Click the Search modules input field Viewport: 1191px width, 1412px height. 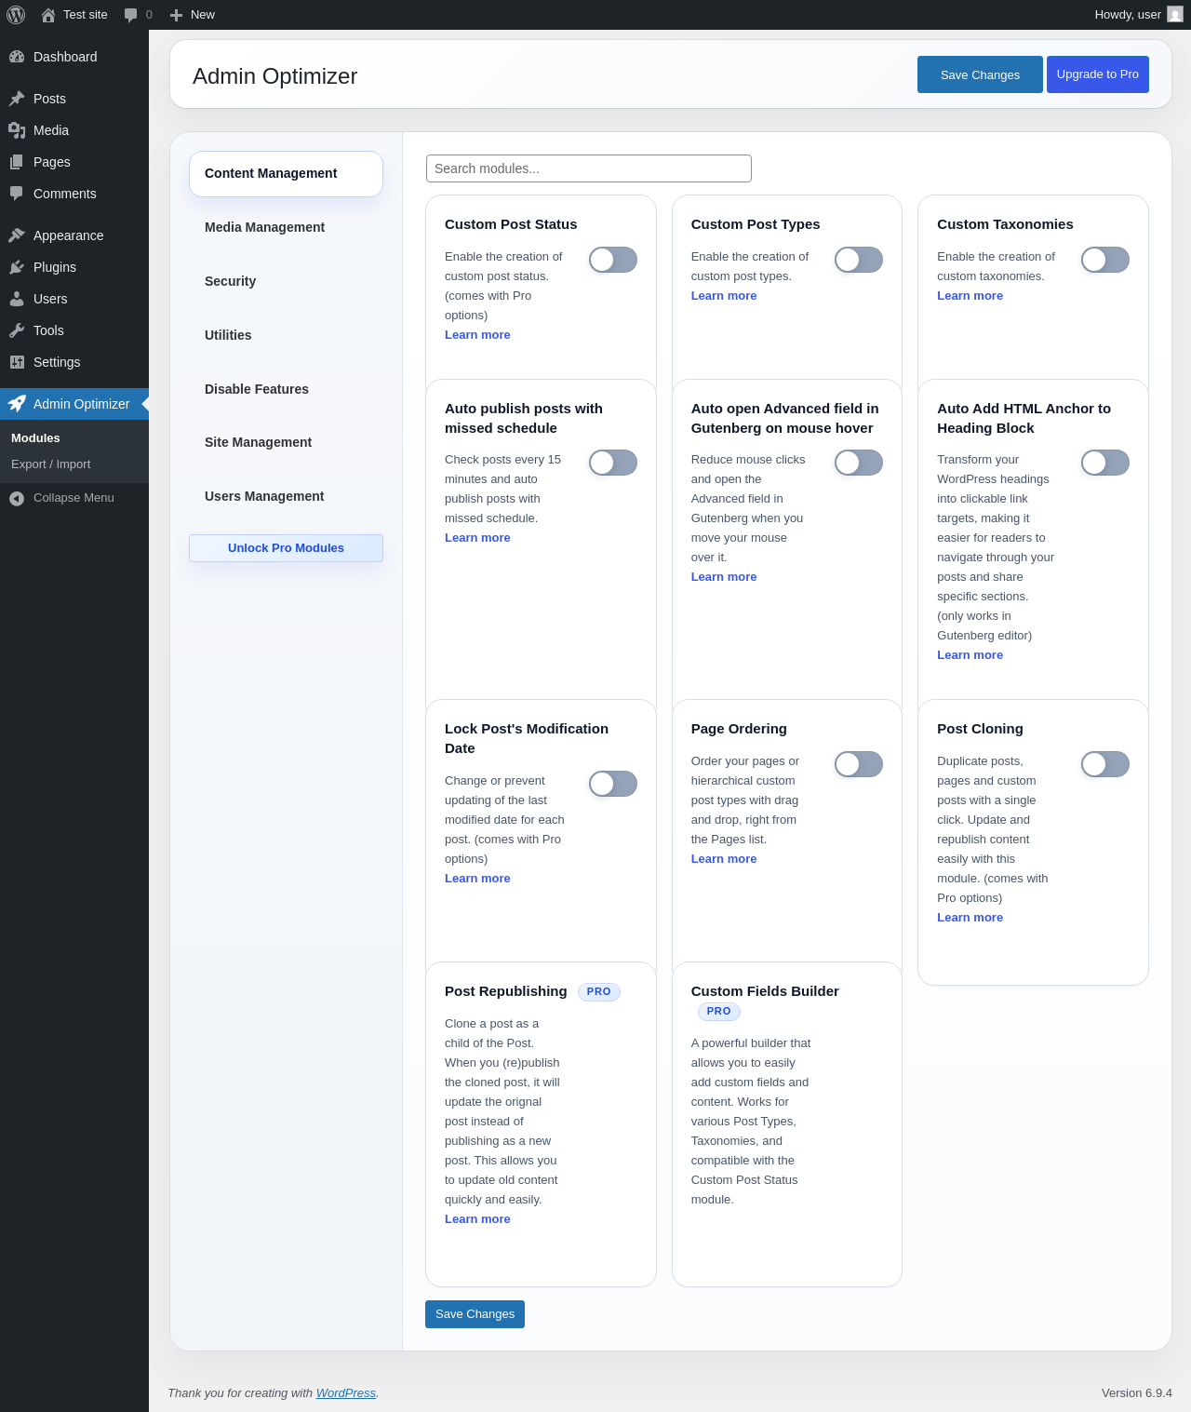588,168
